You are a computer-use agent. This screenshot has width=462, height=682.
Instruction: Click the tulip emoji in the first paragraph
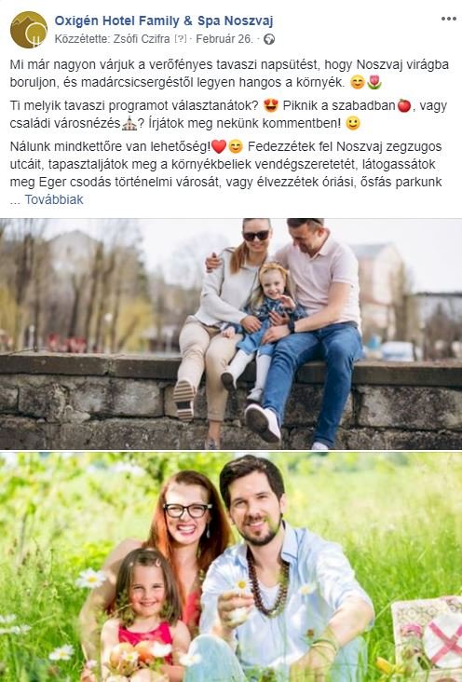pos(374,82)
